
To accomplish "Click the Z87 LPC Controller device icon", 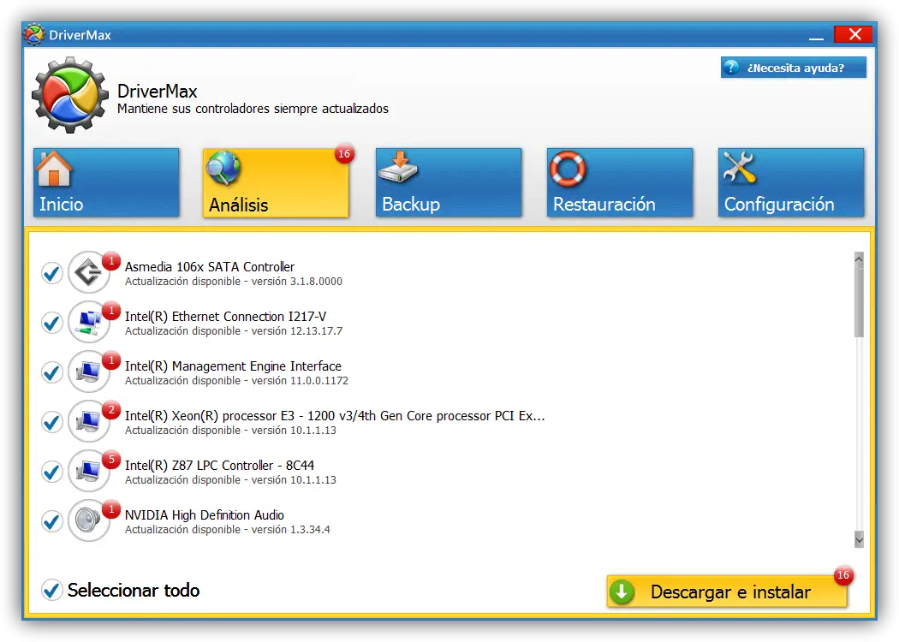I will [89, 471].
